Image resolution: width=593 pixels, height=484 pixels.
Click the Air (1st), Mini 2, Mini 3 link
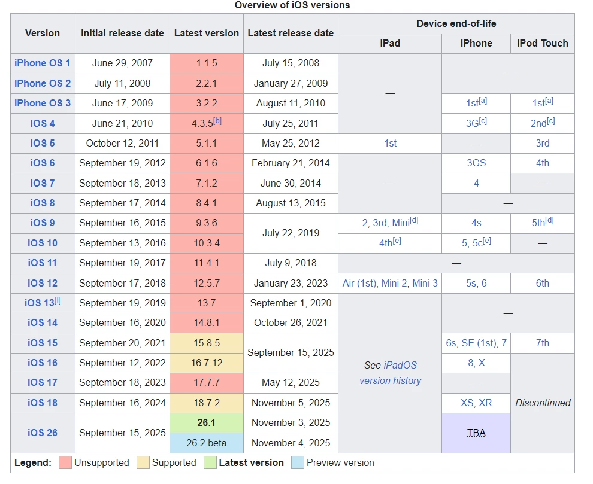(391, 283)
